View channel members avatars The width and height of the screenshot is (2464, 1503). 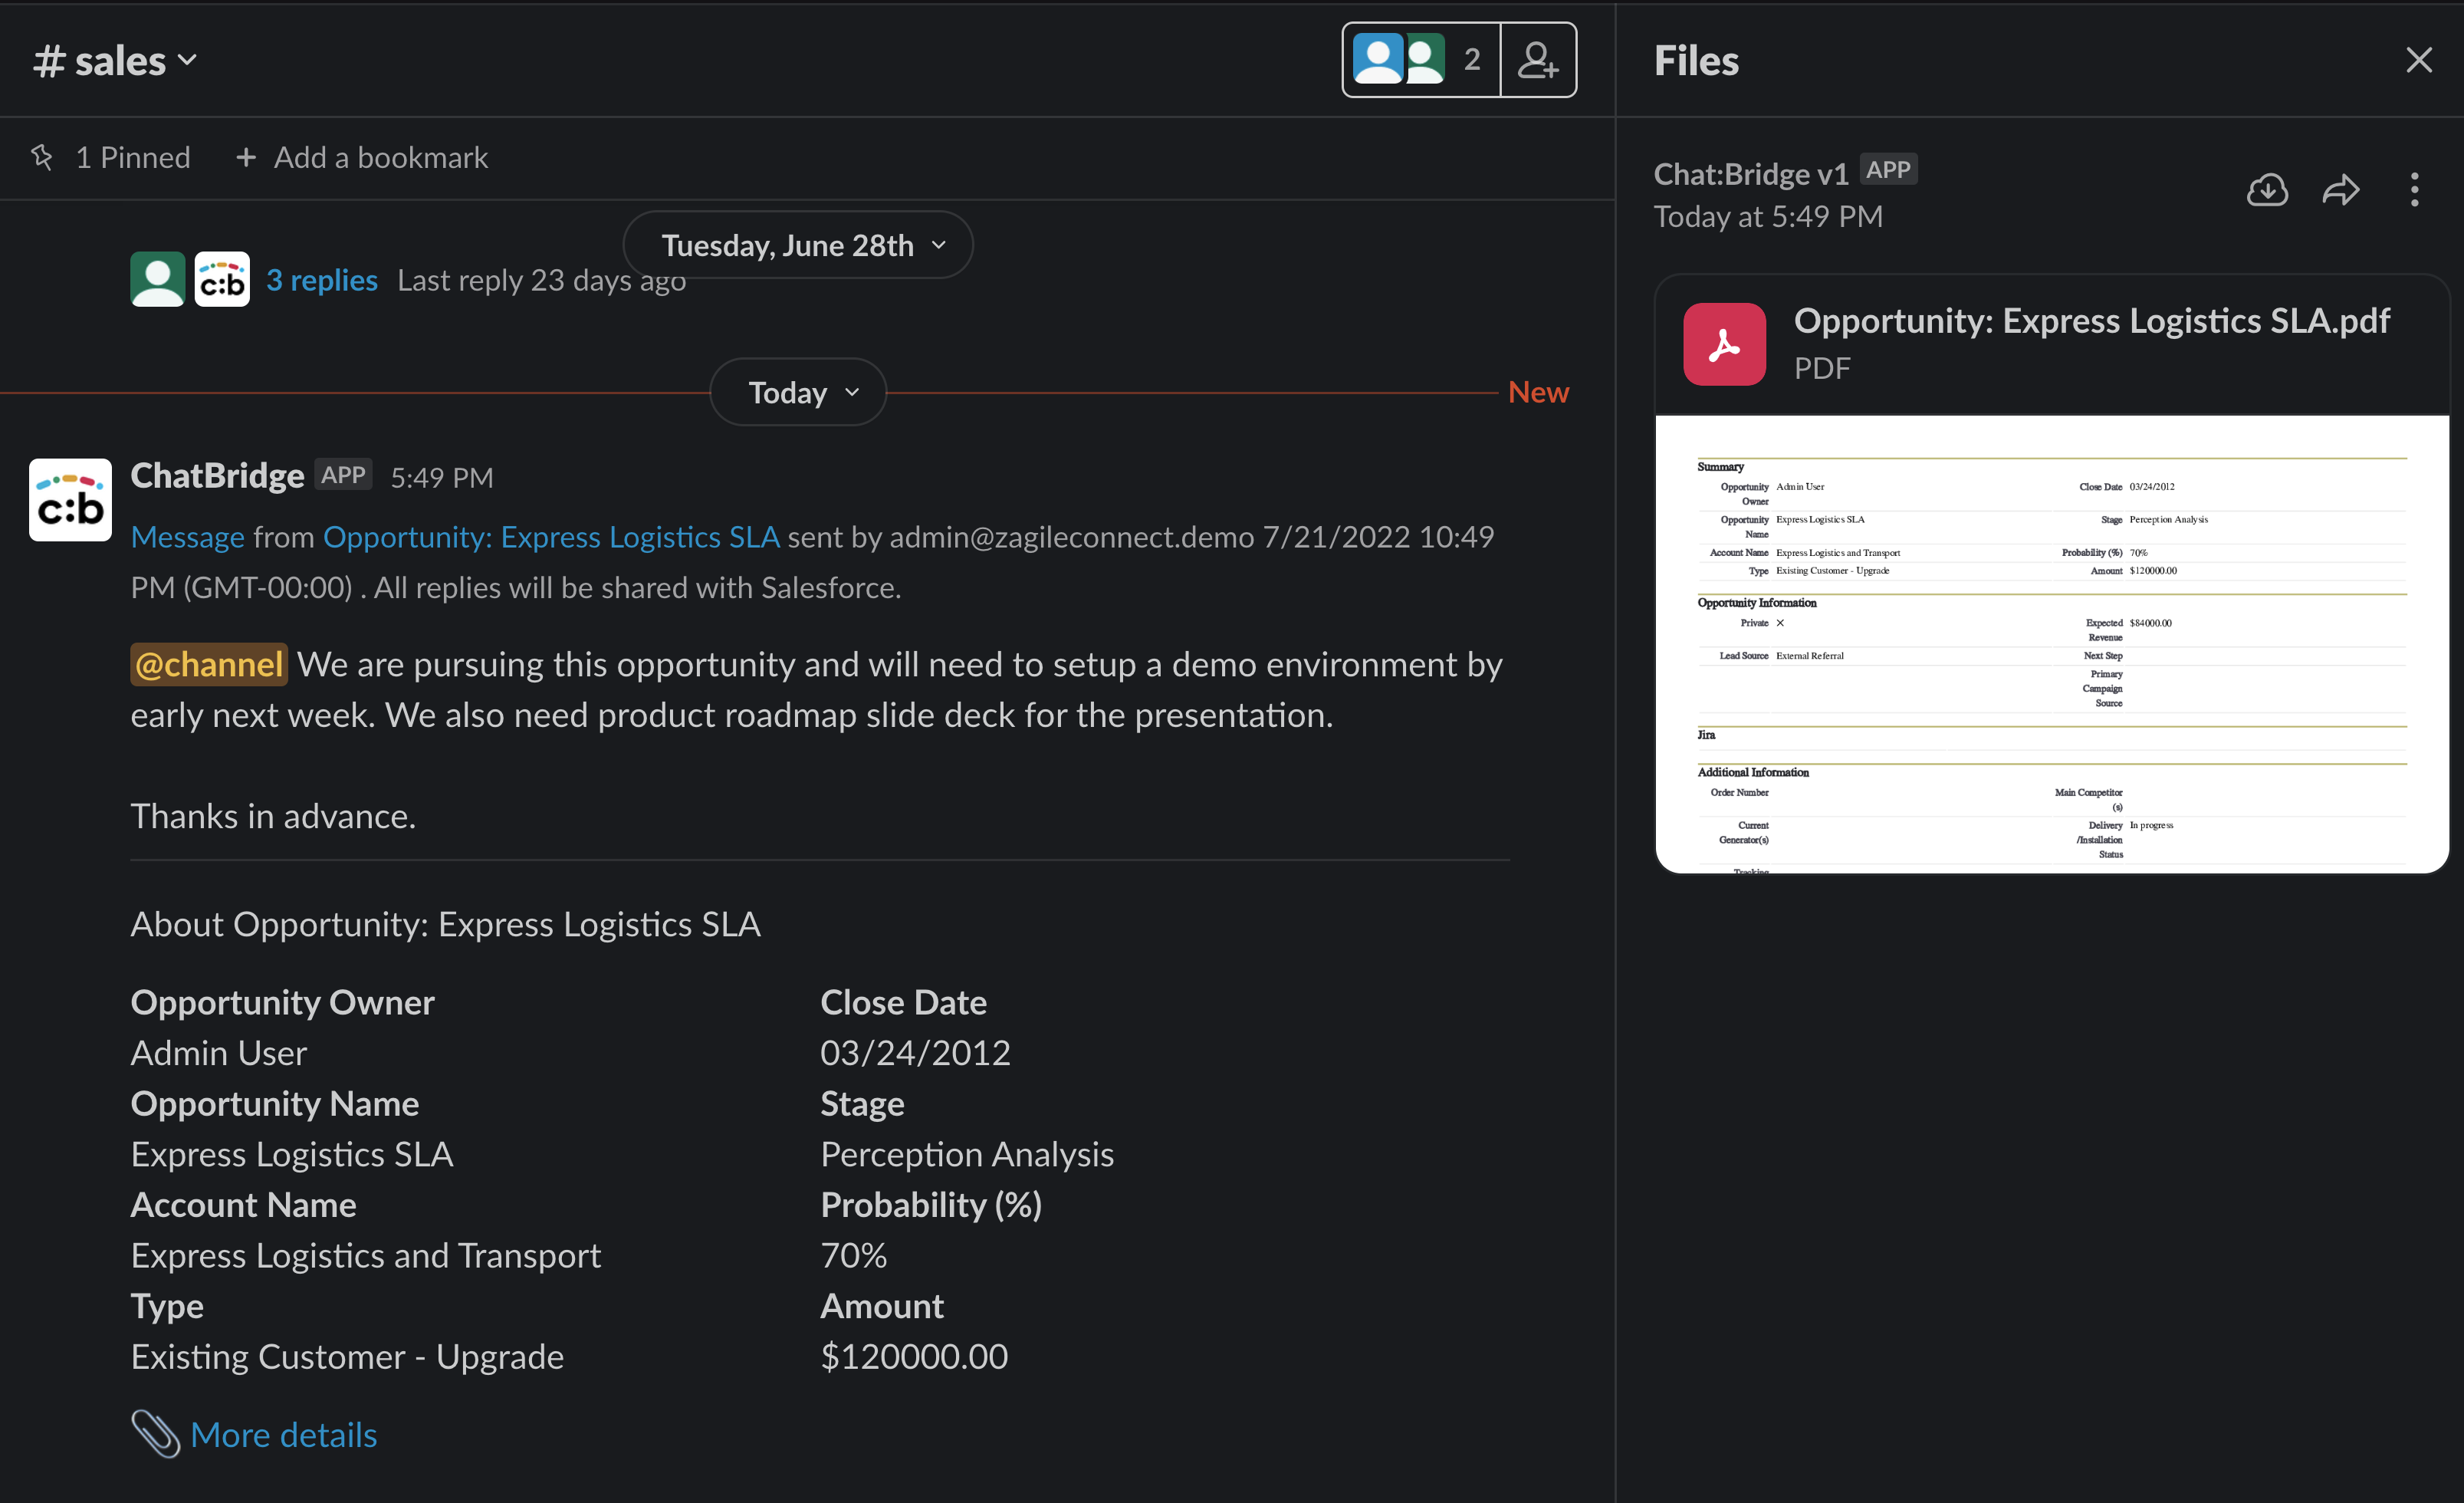click(1420, 60)
